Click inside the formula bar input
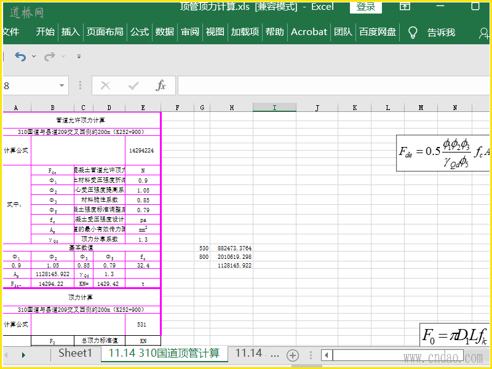 coord(332,86)
